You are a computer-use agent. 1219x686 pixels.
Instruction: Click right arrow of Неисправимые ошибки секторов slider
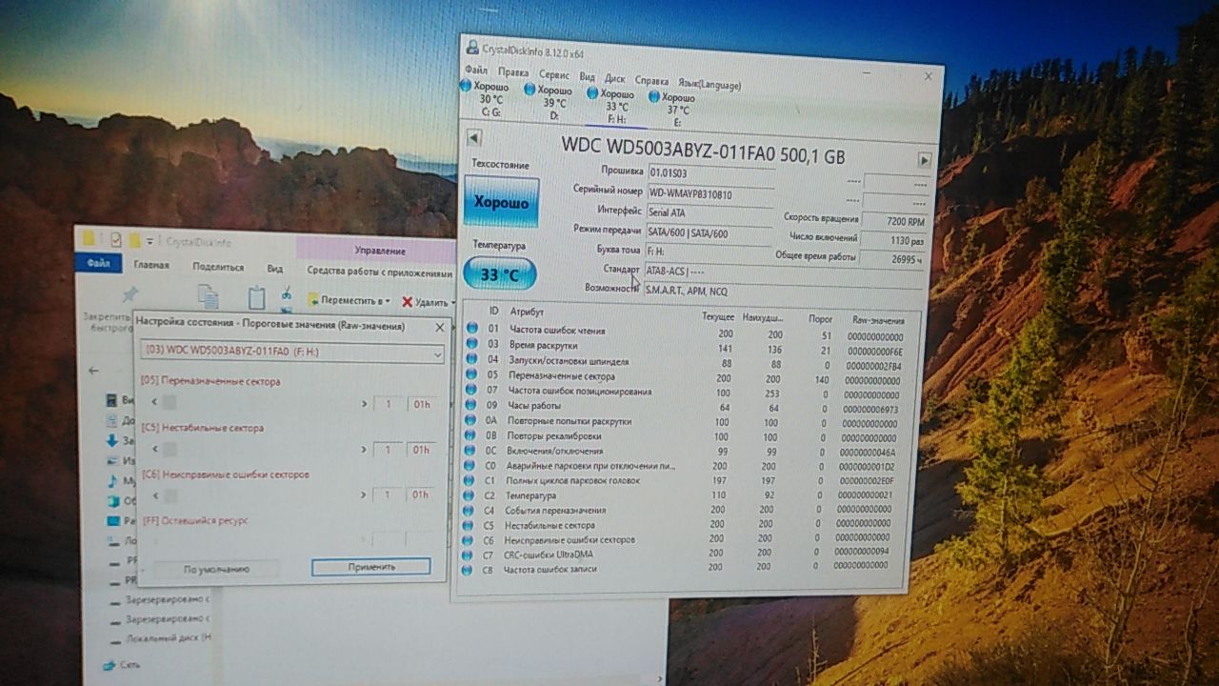[363, 495]
